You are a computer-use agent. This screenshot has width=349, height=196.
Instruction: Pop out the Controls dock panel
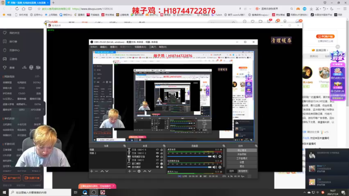tap(256, 146)
